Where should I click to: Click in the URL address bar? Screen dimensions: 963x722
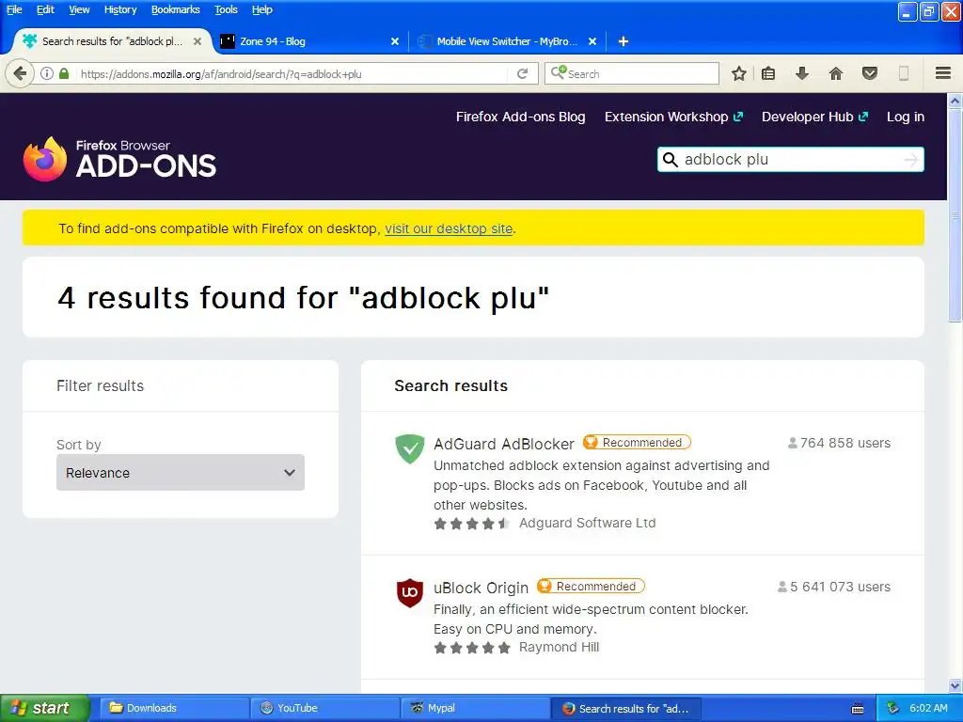292,73
